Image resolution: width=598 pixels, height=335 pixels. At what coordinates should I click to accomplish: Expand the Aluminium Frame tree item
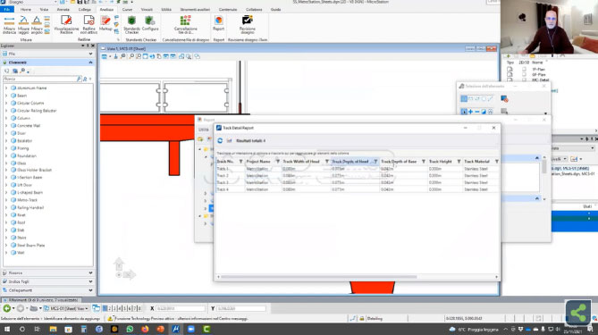click(x=6, y=88)
